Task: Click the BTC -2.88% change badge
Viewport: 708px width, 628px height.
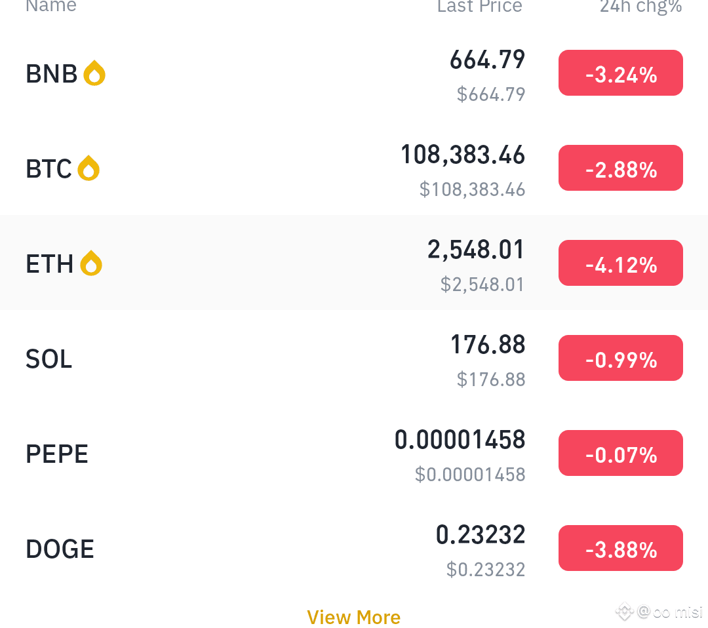Action: [x=620, y=168]
